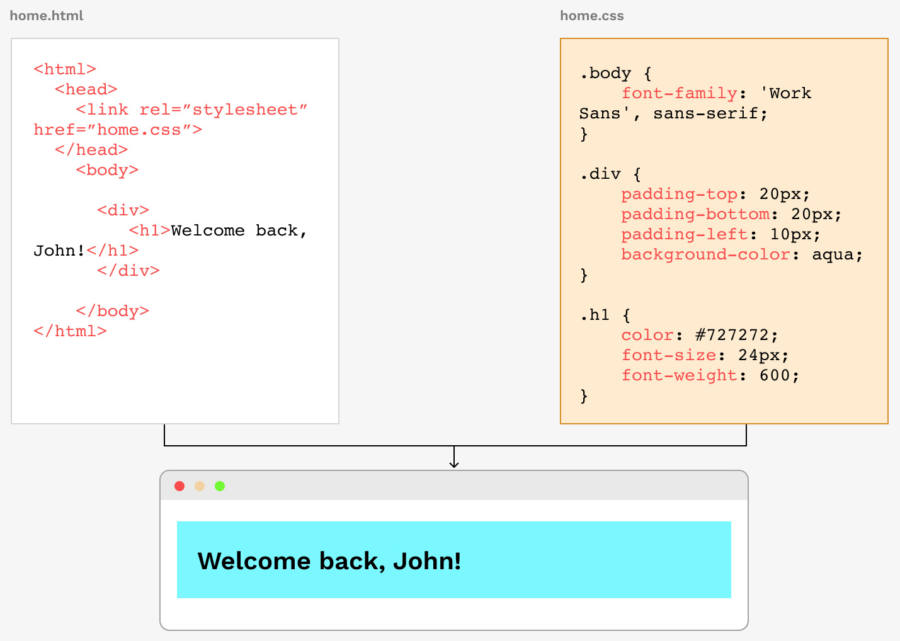The width and height of the screenshot is (900, 641).
Task: Click the font-family property in home.css
Action: tap(679, 93)
